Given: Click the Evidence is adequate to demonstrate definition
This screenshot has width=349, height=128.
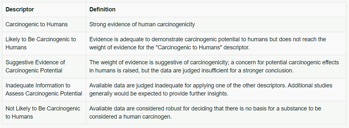Looking at the screenshot, I should [208, 44].
